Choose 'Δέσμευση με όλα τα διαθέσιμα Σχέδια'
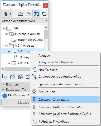 tap(65, 114)
